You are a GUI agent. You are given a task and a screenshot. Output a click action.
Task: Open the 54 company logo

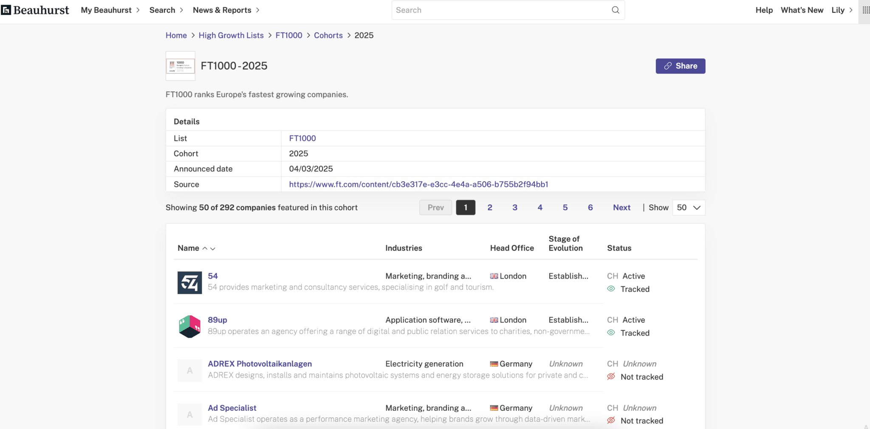pos(189,282)
